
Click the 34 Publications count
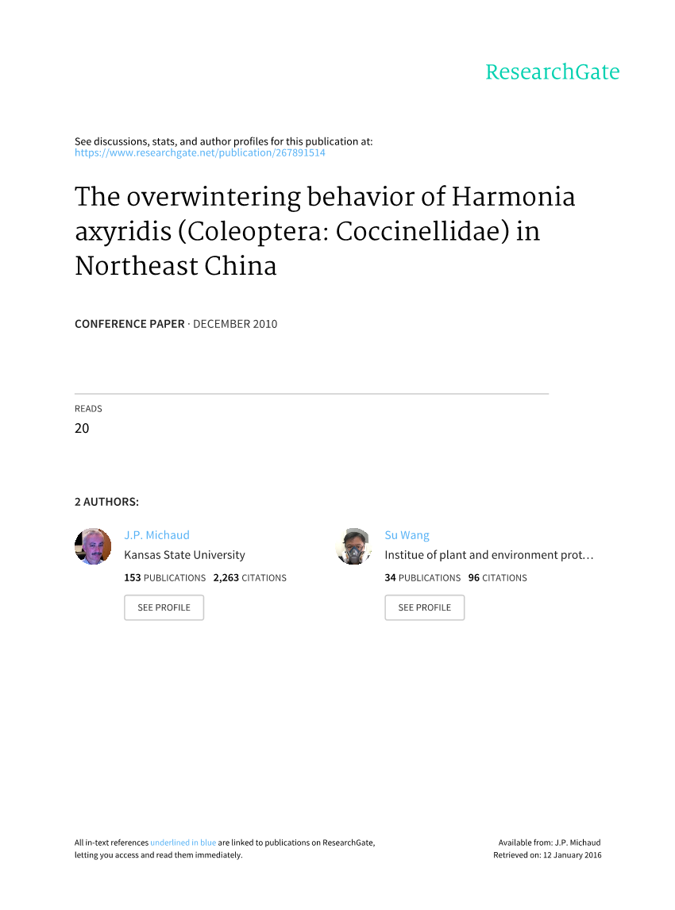click(x=422, y=578)
